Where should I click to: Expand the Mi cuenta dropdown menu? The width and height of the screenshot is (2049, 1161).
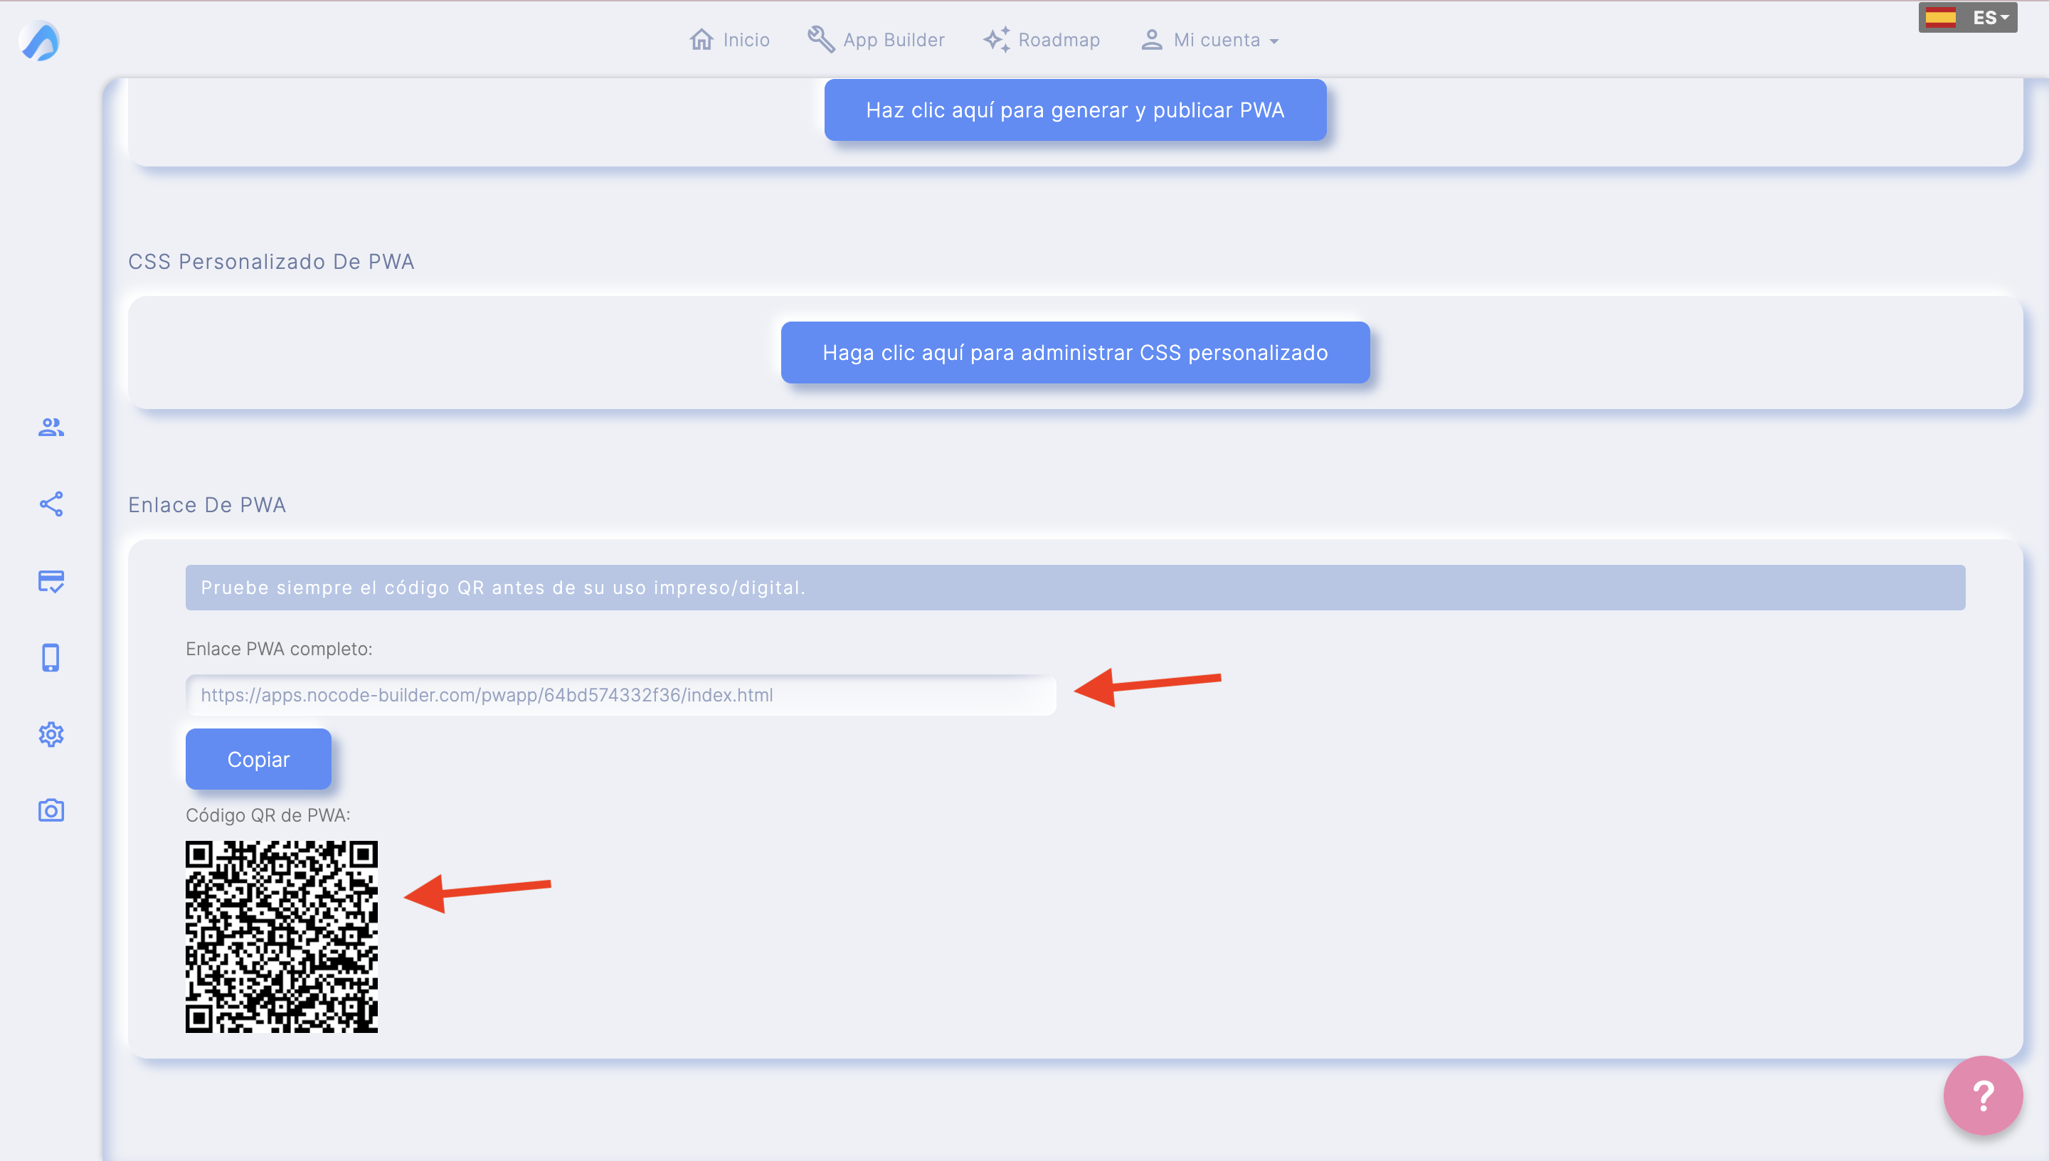pyautogui.click(x=1209, y=40)
